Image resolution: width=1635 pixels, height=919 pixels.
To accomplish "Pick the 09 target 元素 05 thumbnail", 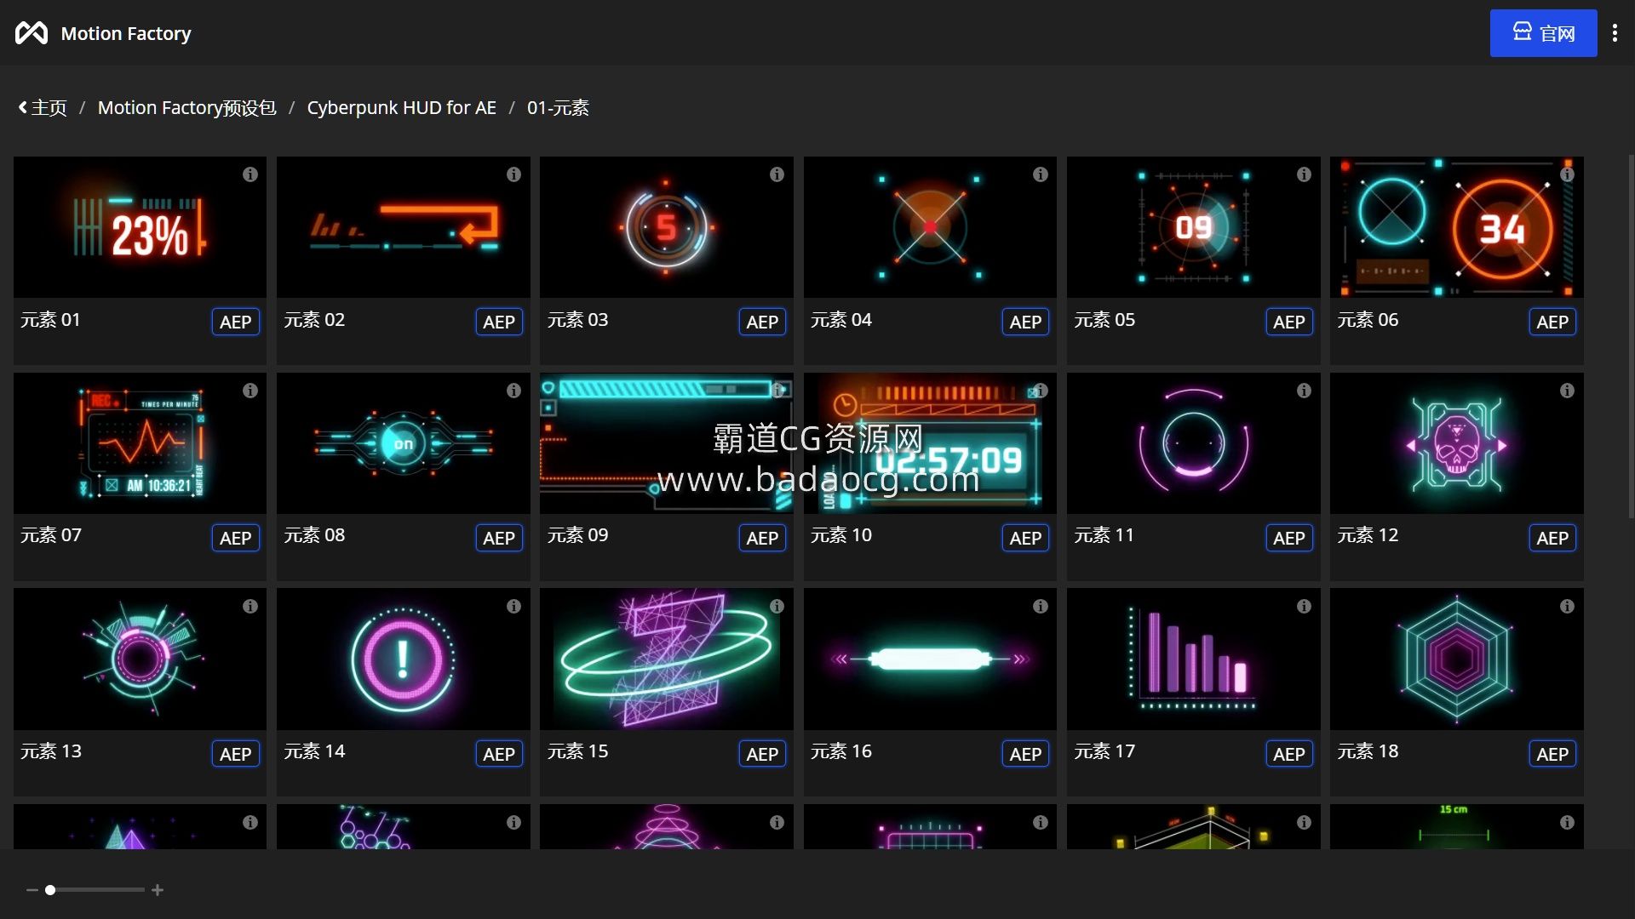I will pos(1194,227).
